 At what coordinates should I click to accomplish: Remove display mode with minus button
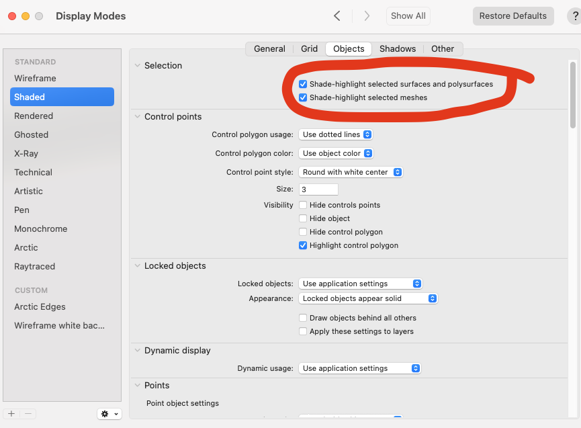tap(28, 414)
